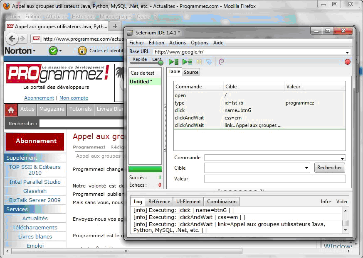Click the Firefox address bar URL
The image size is (363, 258).
(83, 39)
